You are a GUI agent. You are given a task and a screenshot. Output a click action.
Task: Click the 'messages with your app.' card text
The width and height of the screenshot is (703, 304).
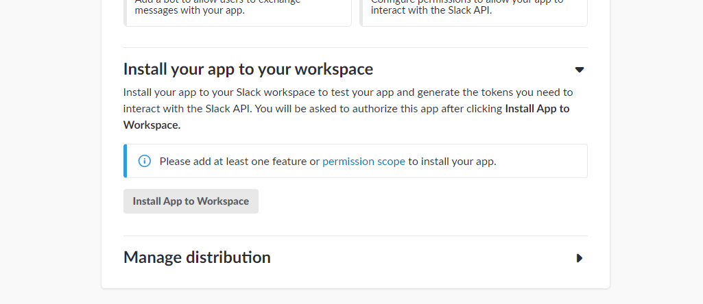tap(190, 10)
